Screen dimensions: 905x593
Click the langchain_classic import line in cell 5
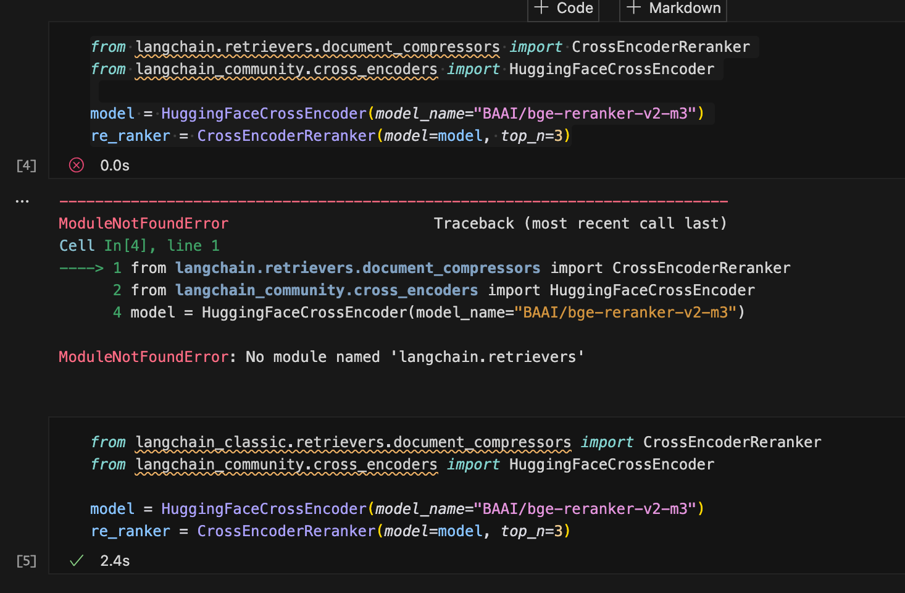456,442
